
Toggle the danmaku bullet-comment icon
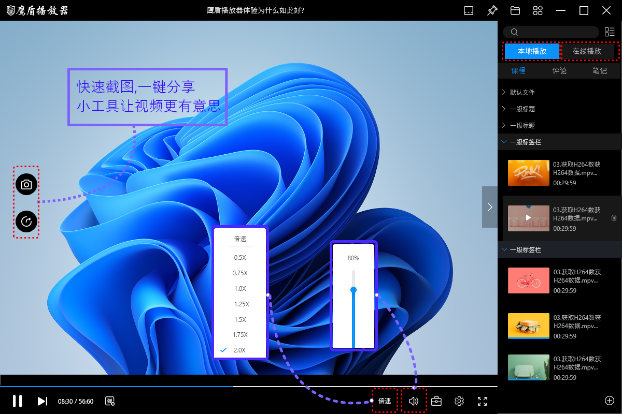[x=110, y=401]
